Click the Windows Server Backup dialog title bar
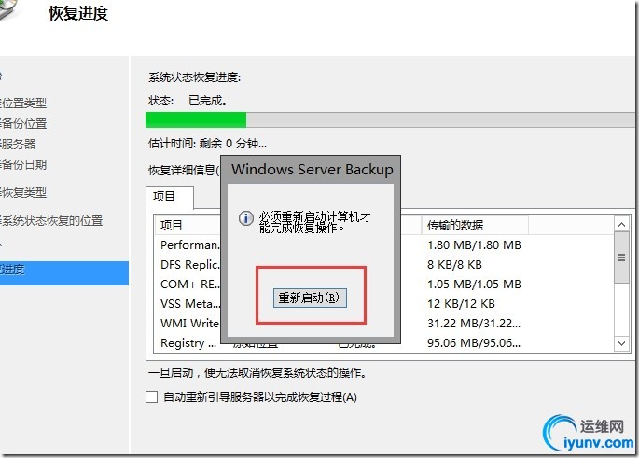Image resolution: width=639 pixels, height=458 pixels. click(312, 169)
